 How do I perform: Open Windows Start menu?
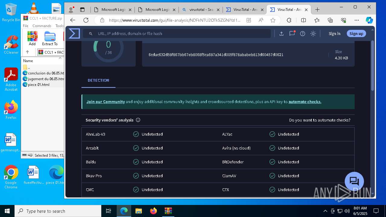7,211
